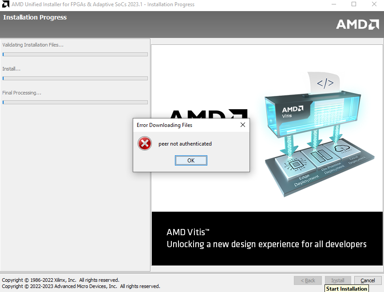Click the AMD icon in title bar
The image size is (384, 292).
pyautogui.click(x=5, y=4)
